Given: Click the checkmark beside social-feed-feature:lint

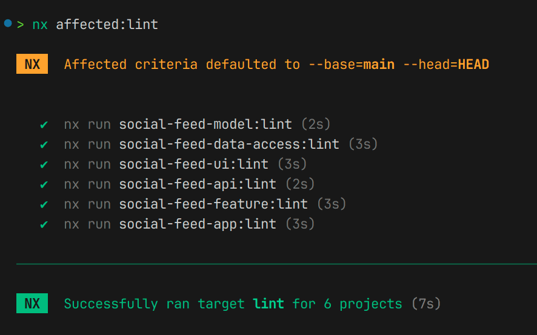Looking at the screenshot, I should (x=44, y=204).
